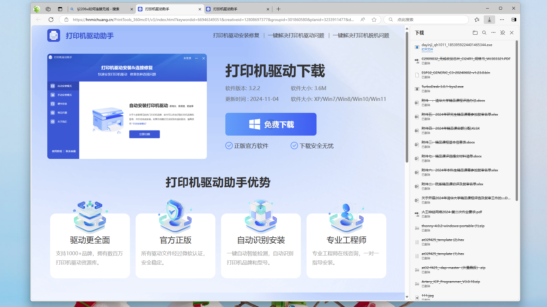Open browser settings and more menu

point(502,20)
